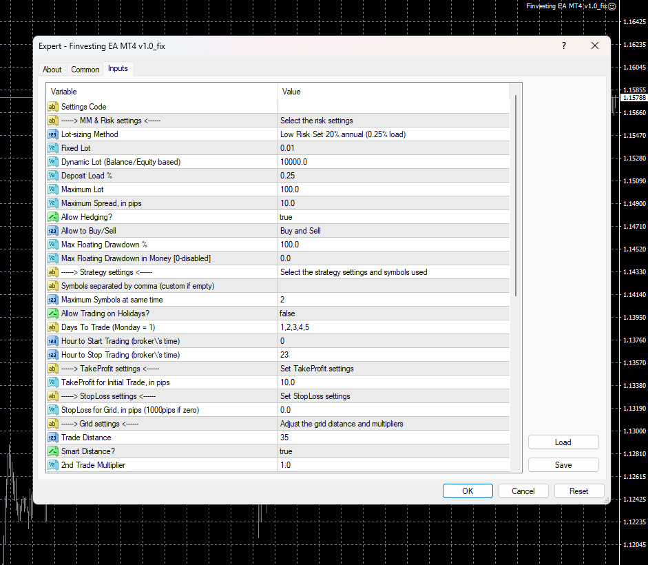Click the empty Settings Code value field

394,107
